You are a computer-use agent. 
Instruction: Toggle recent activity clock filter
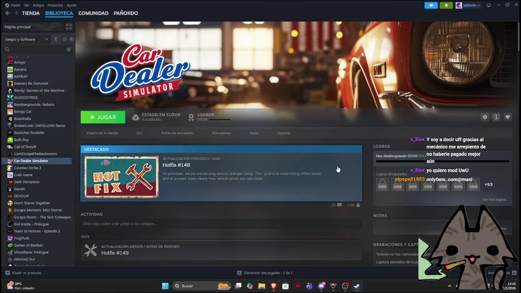(x=64, y=39)
